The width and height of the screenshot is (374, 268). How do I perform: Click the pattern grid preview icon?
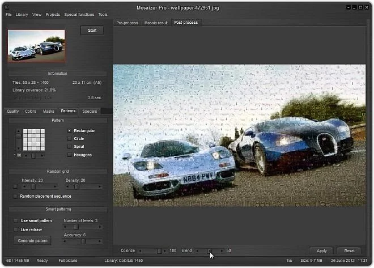click(34, 140)
